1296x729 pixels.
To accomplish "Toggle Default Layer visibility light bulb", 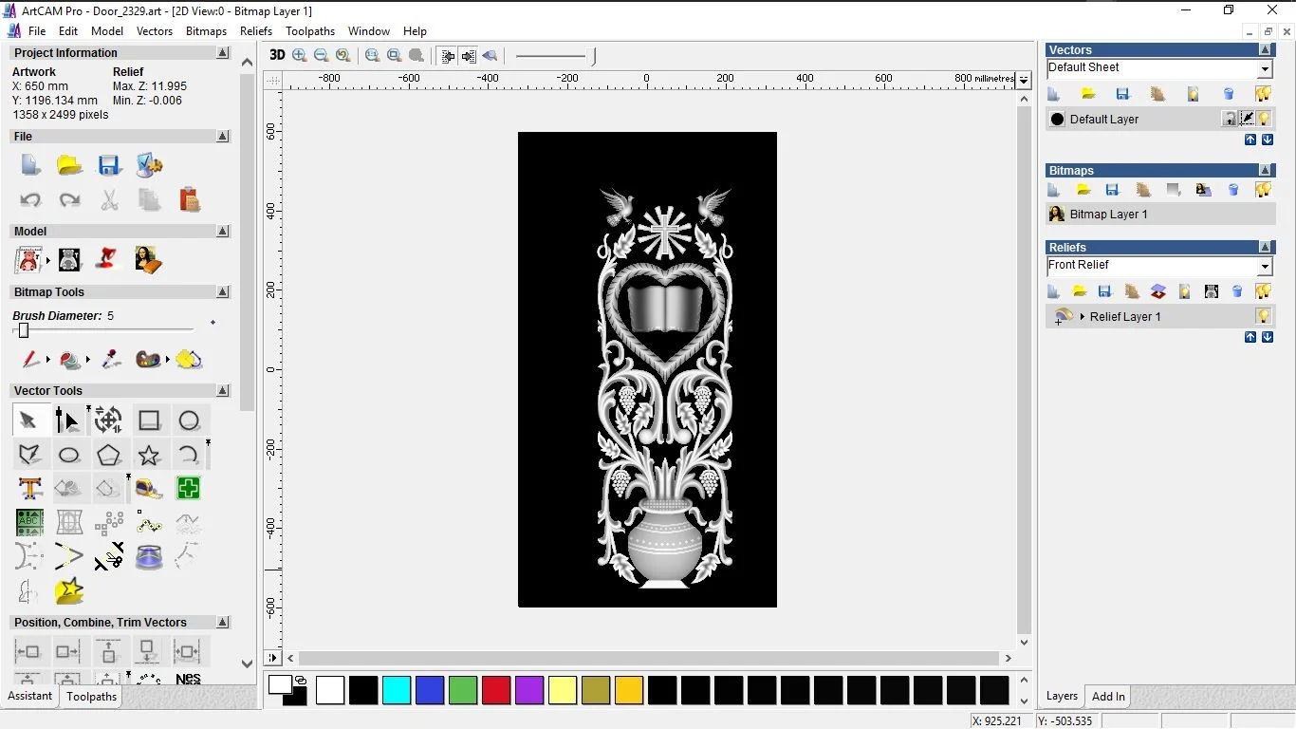I will point(1265,119).
